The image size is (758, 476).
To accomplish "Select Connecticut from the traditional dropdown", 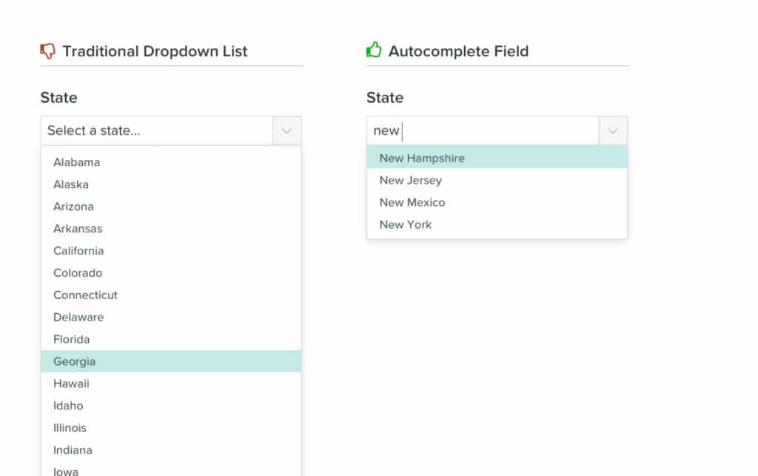I will (x=85, y=295).
